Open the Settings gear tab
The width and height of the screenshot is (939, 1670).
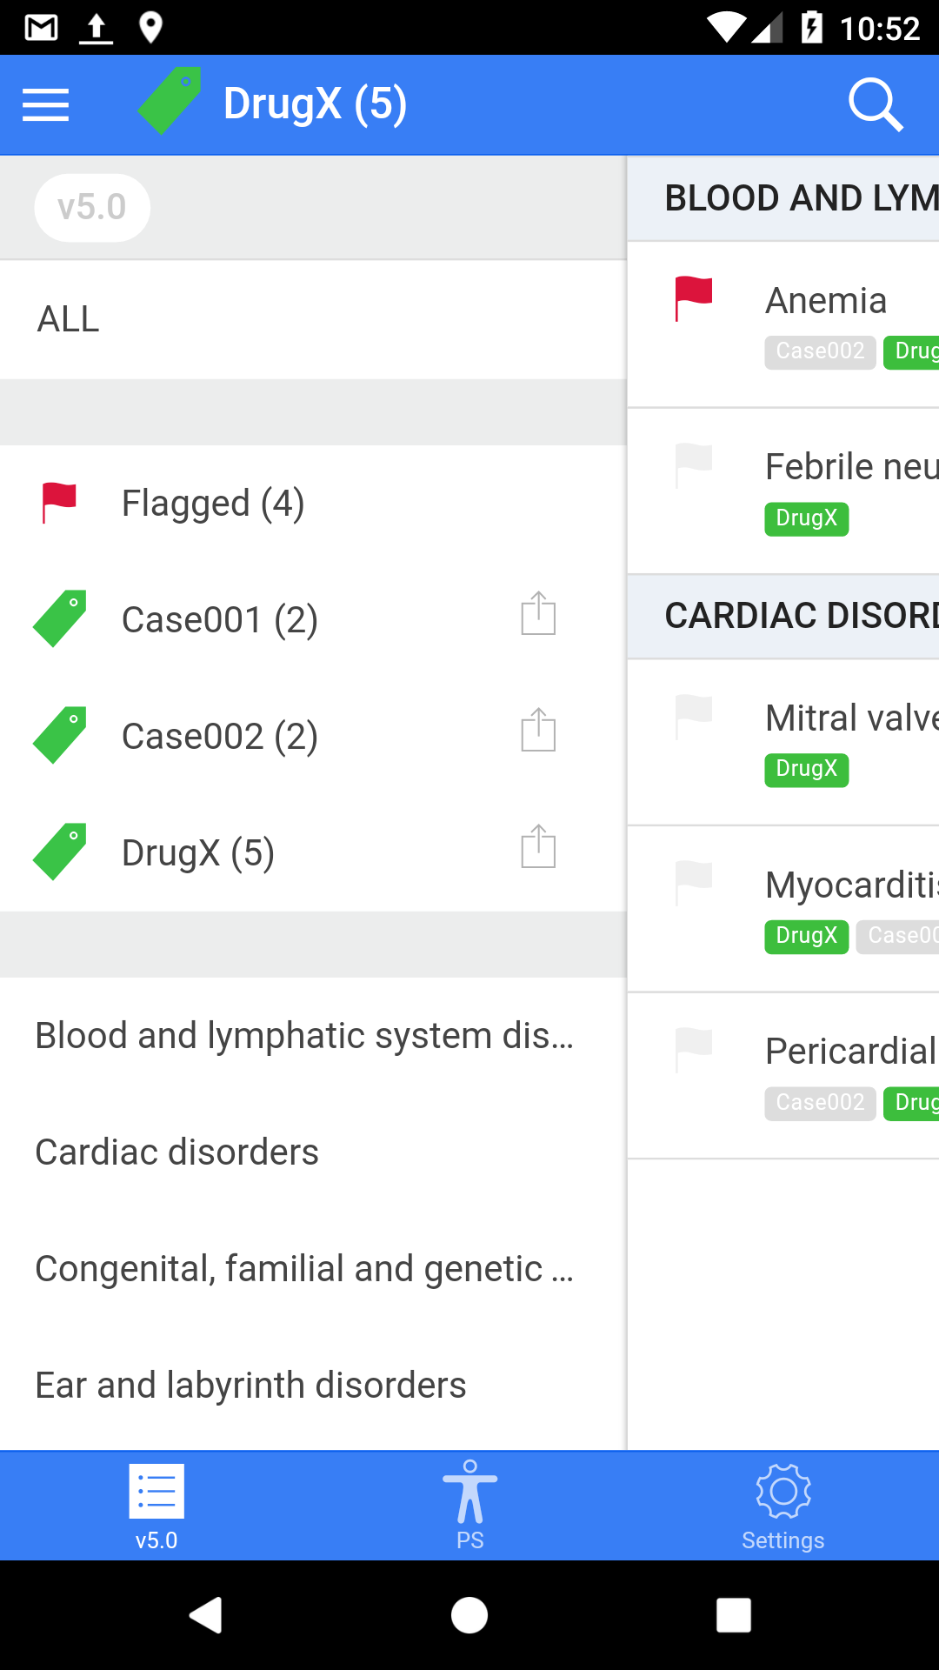pos(782,1505)
